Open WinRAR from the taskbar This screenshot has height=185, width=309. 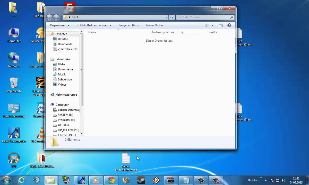tap(171, 180)
